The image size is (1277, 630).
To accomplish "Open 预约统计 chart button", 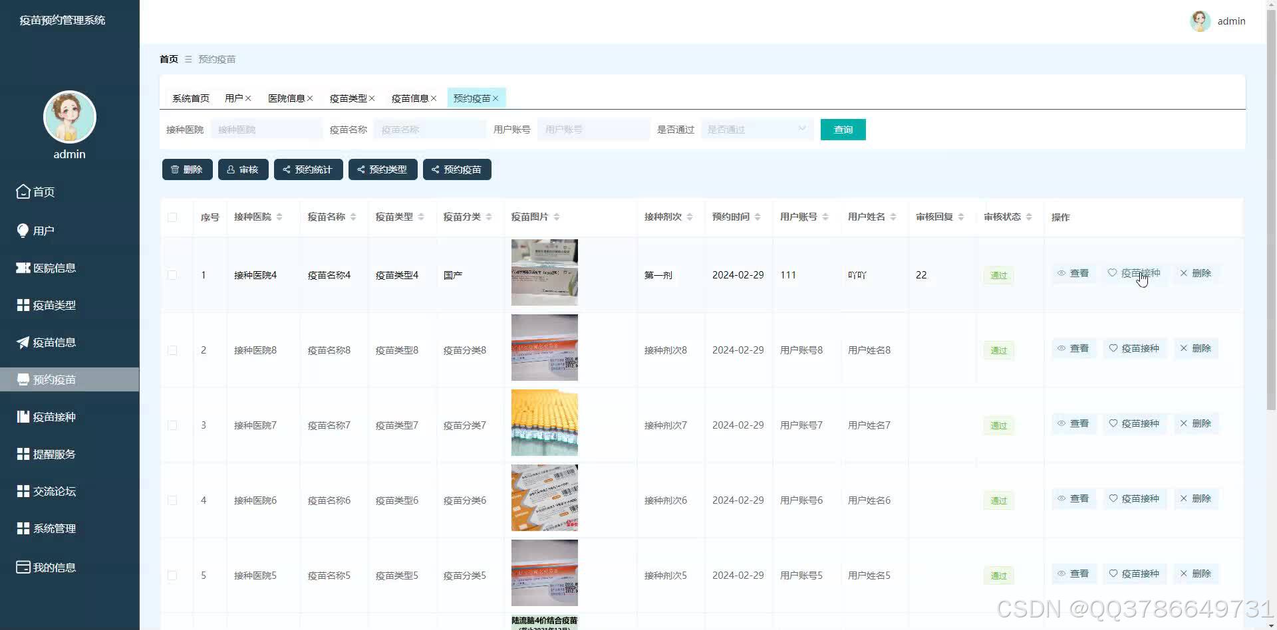I will 309,169.
